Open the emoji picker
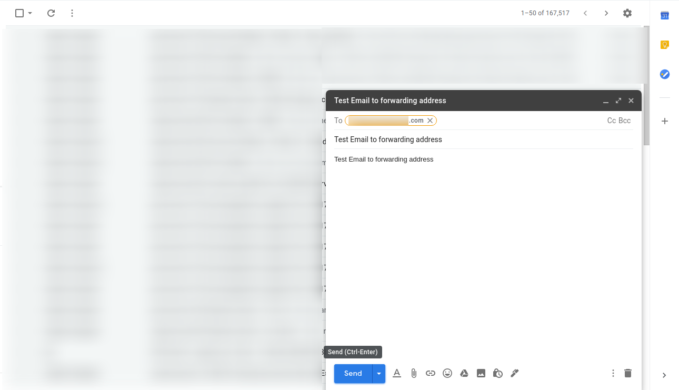This screenshot has height=390, width=679. (x=447, y=373)
